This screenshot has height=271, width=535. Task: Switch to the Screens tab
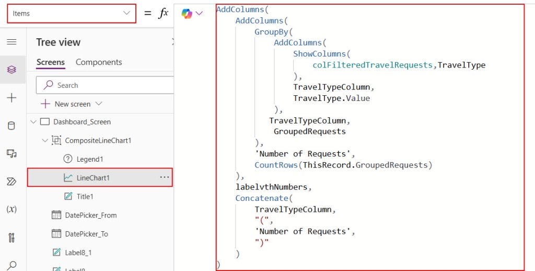(51, 62)
